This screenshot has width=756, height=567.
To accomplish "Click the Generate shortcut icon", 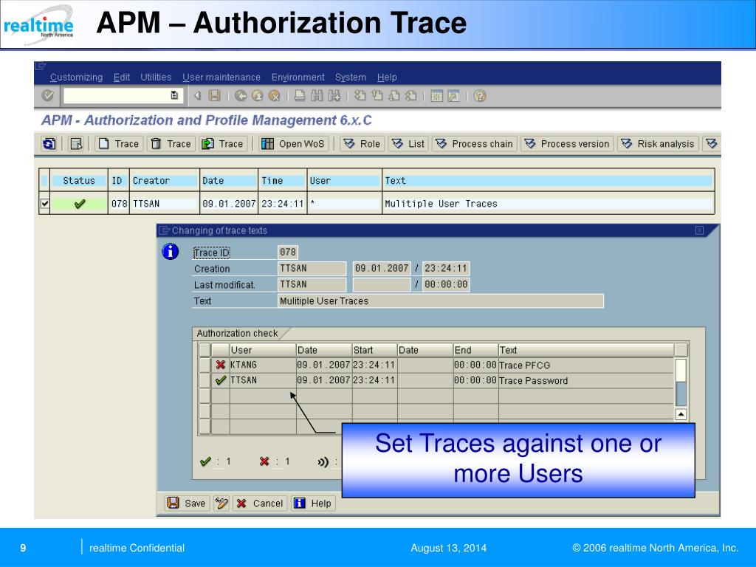I will pyautogui.click(x=453, y=95).
